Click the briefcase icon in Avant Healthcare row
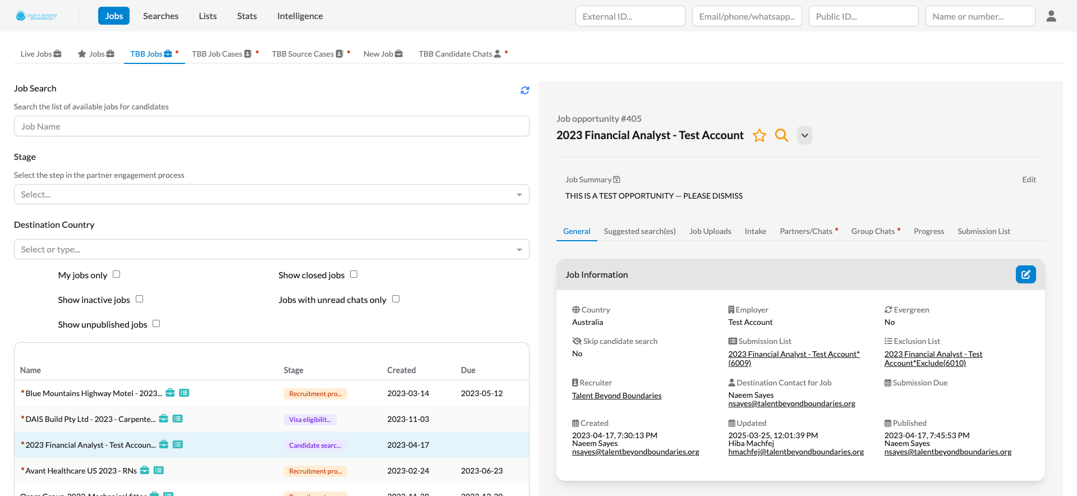The width and height of the screenshot is (1077, 496). click(145, 470)
